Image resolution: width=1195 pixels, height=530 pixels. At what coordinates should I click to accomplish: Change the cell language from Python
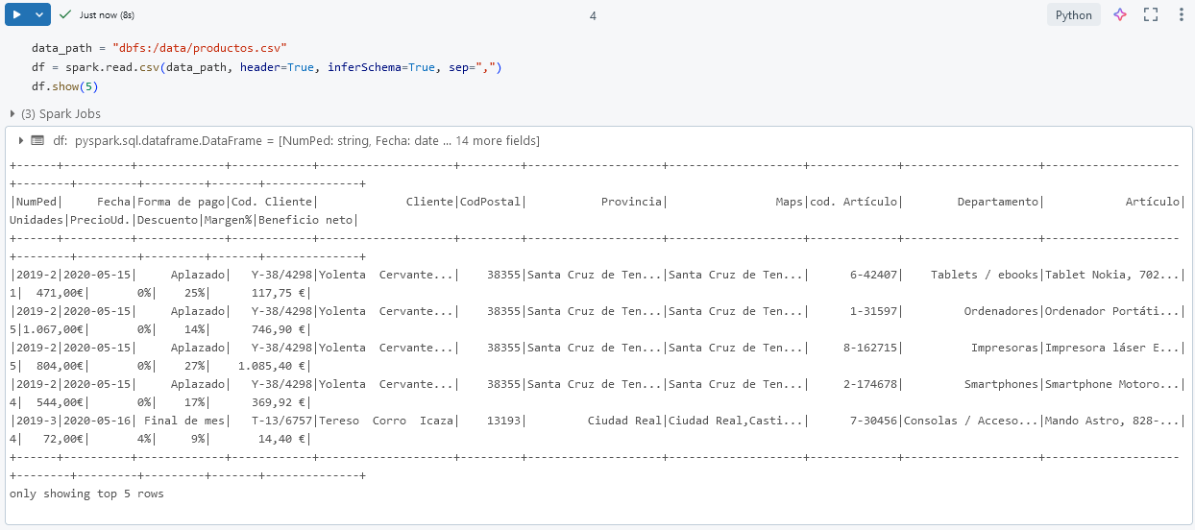1073,15
